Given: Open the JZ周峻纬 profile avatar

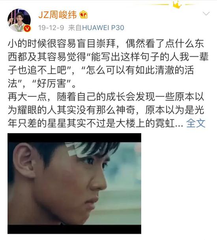Looking at the screenshot, I should point(19,20).
